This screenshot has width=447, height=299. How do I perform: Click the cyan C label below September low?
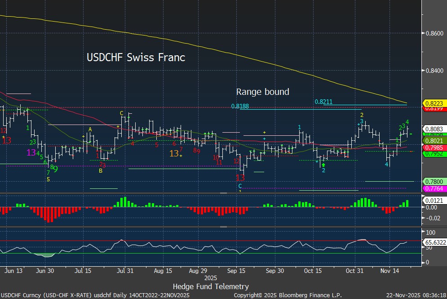240,186
